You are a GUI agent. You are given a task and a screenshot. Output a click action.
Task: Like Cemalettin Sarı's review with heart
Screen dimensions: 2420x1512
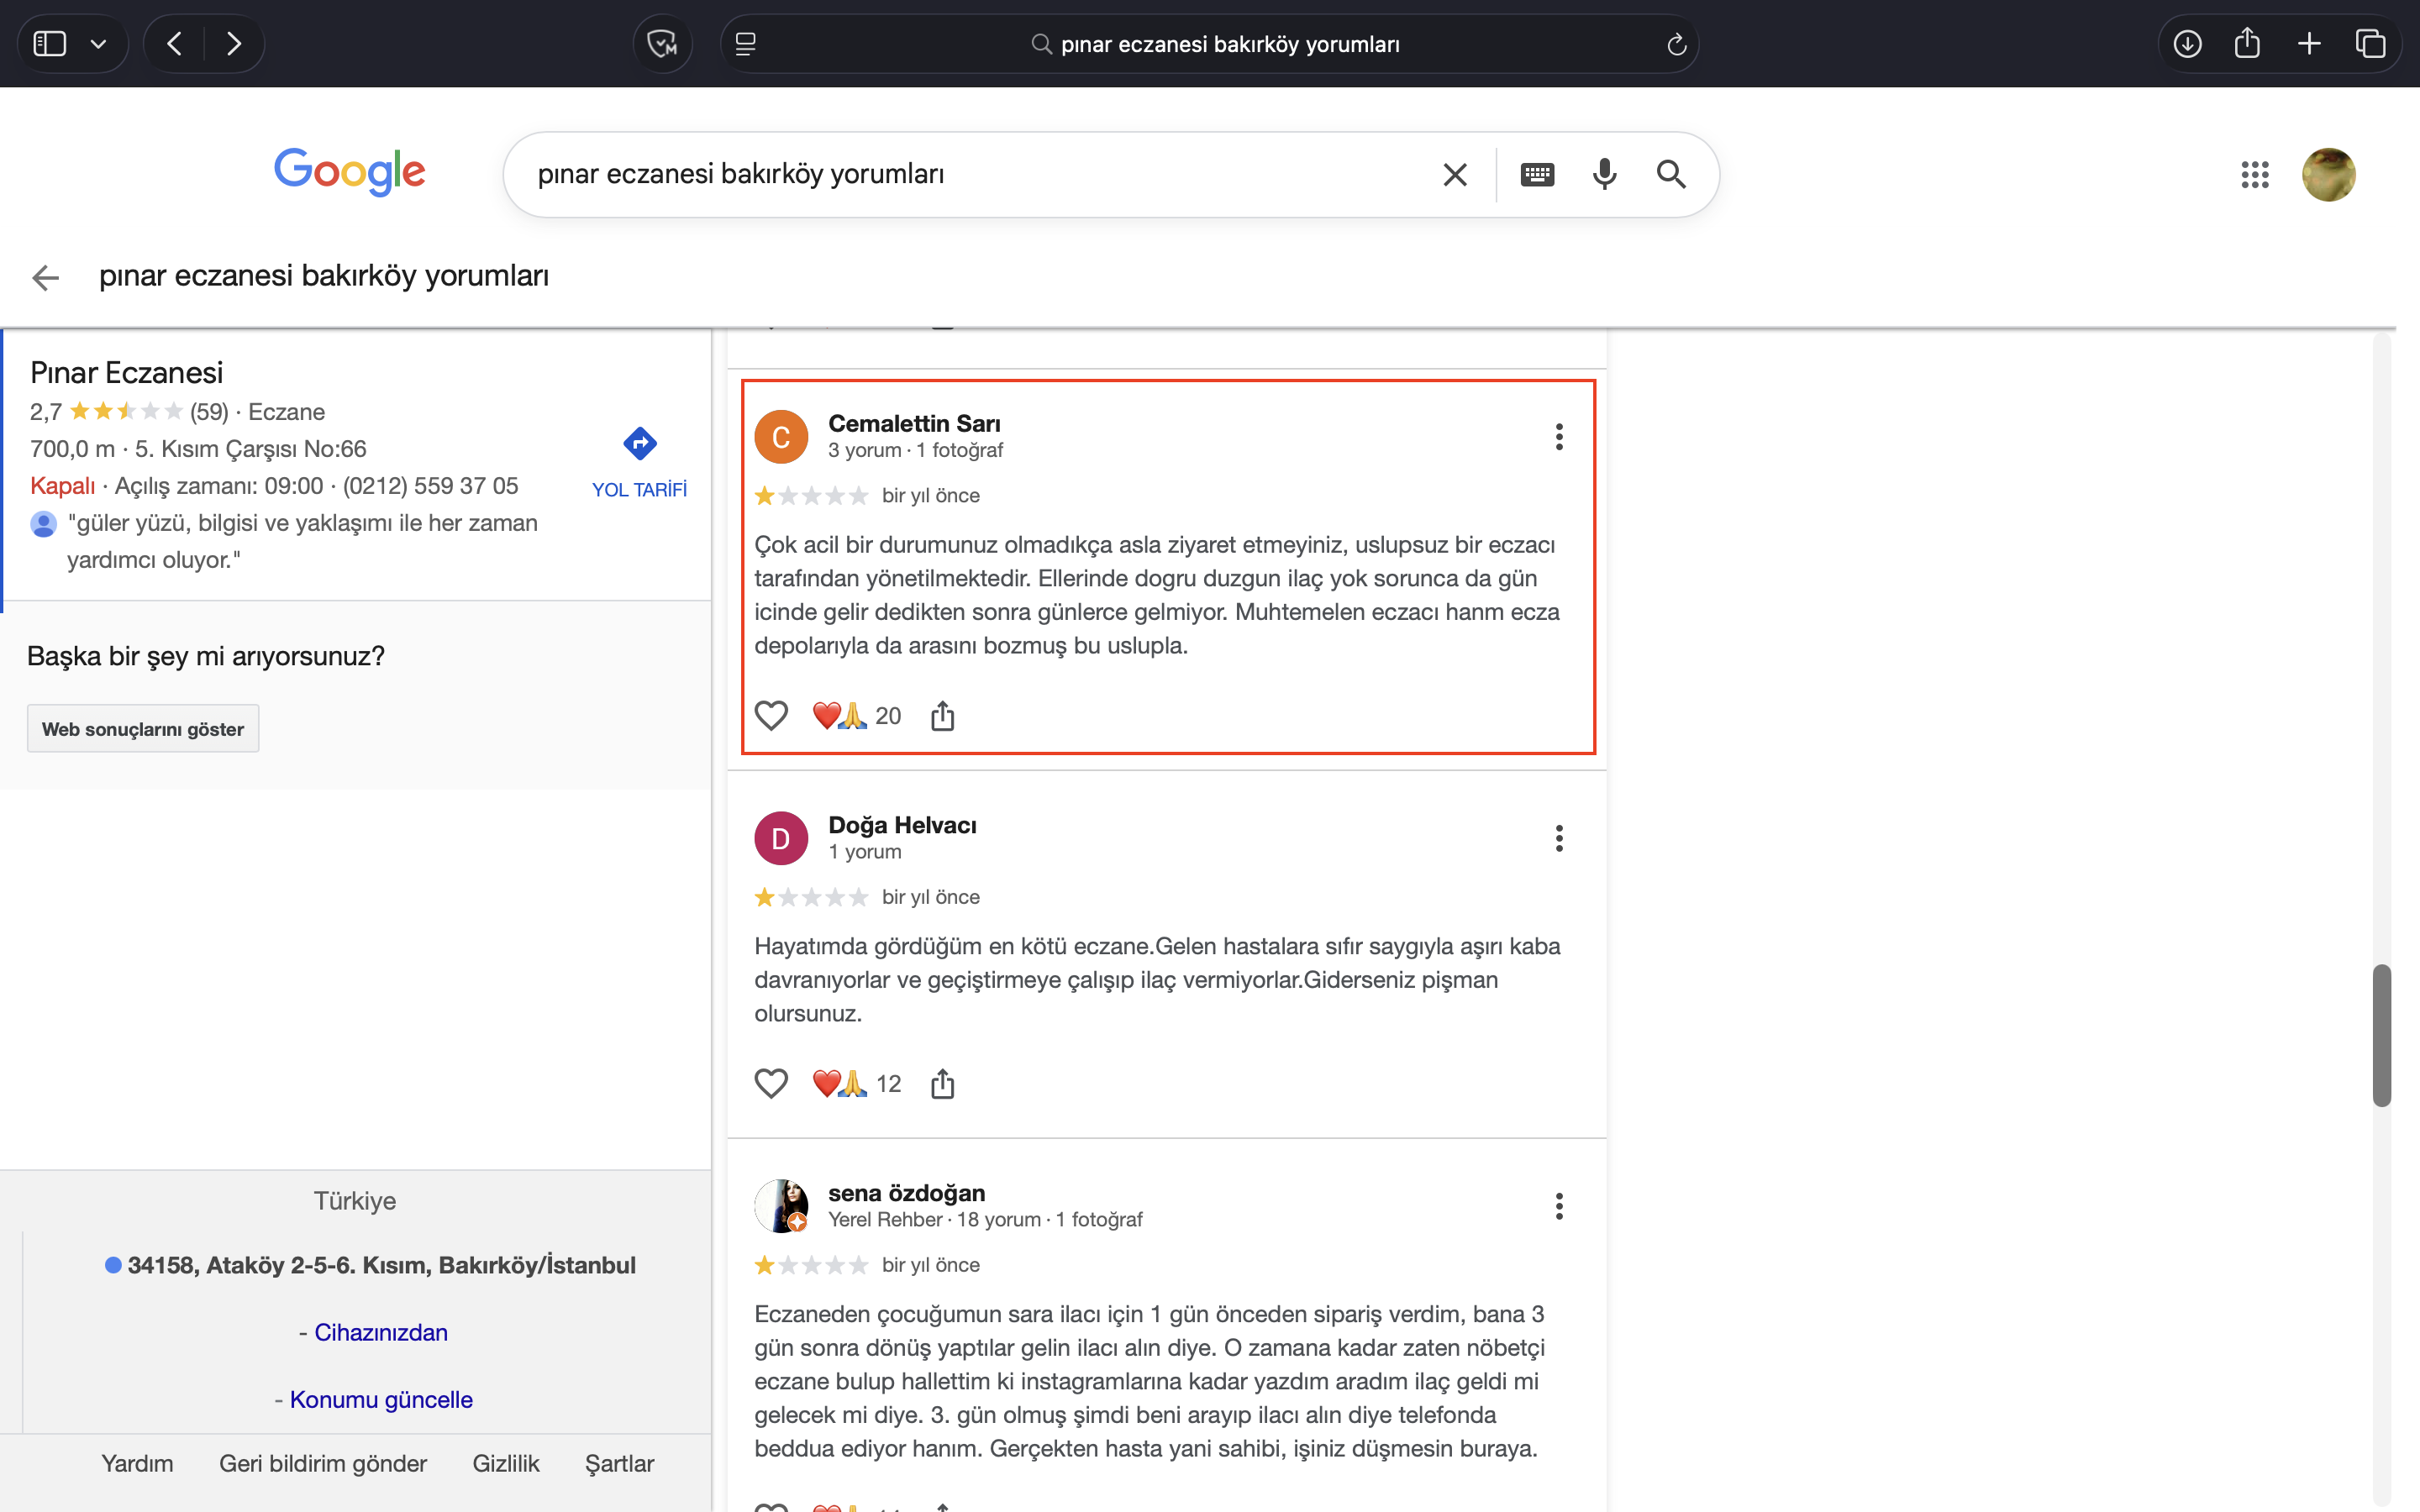point(771,716)
